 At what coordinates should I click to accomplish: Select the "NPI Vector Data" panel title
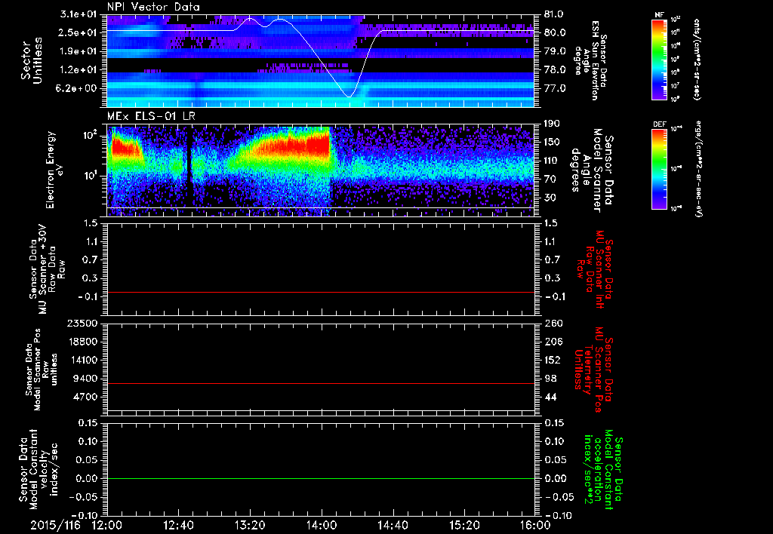tap(153, 7)
